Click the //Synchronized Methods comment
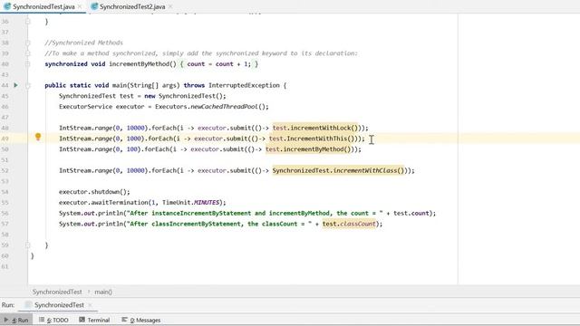The width and height of the screenshot is (580, 326). click(x=83, y=43)
